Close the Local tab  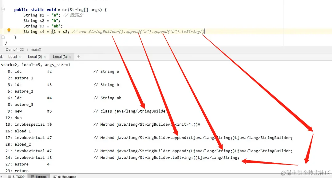pos(20,57)
